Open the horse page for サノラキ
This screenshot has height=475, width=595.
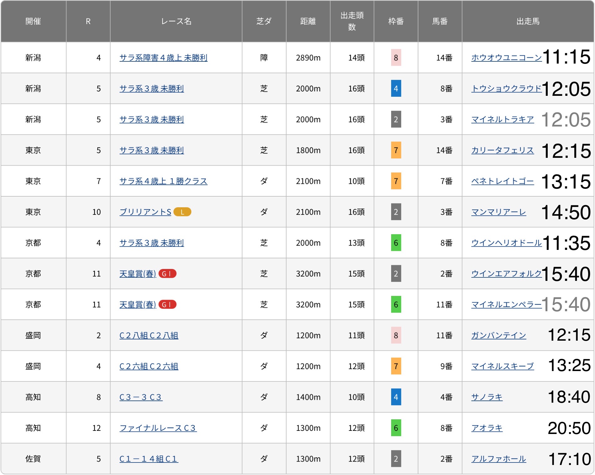tap(487, 397)
